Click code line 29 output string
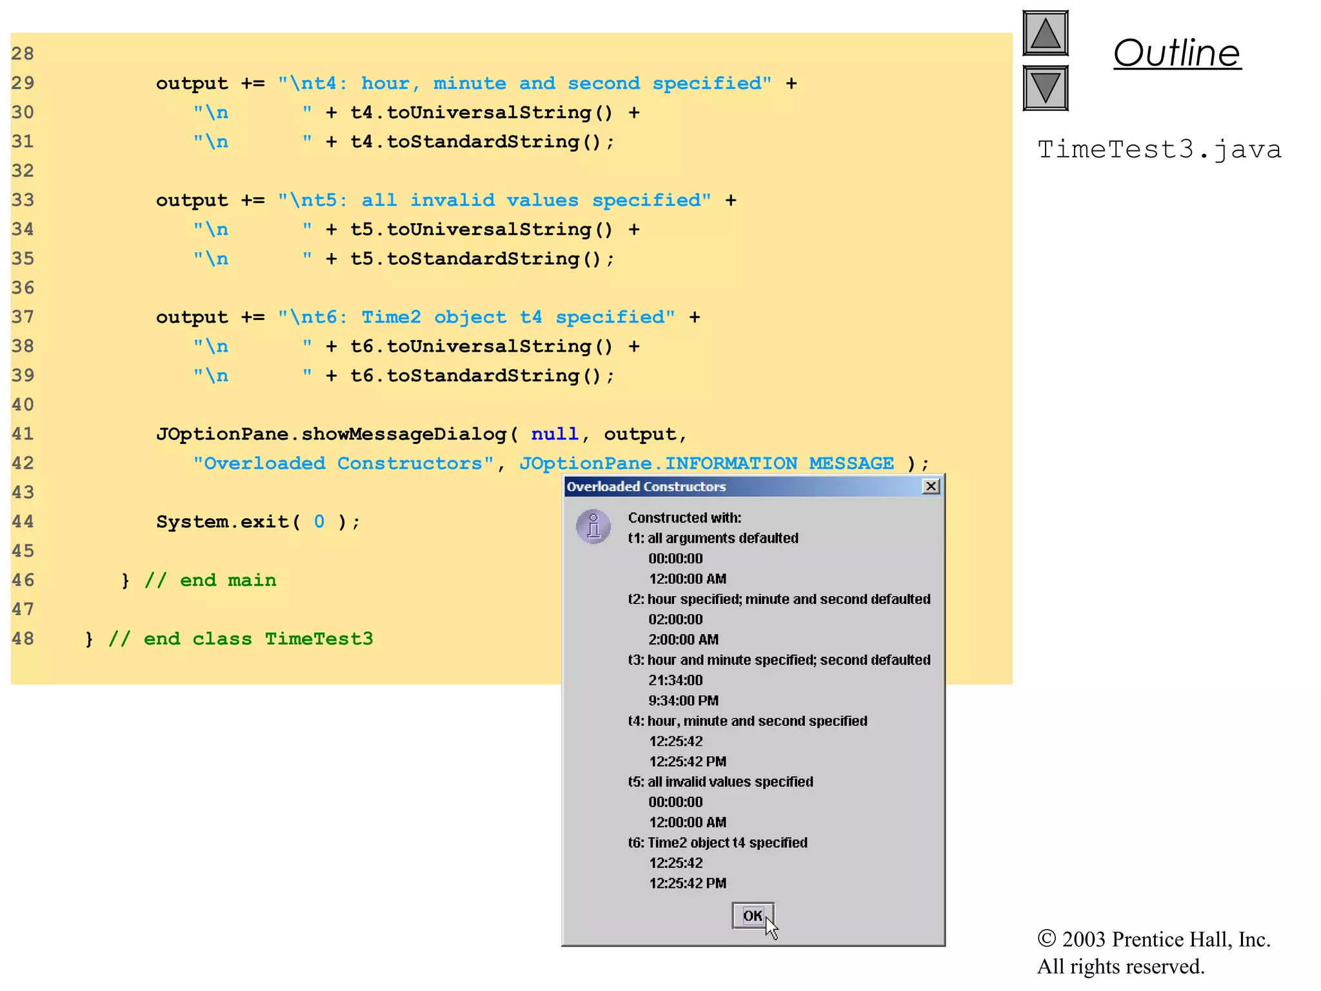 point(524,83)
